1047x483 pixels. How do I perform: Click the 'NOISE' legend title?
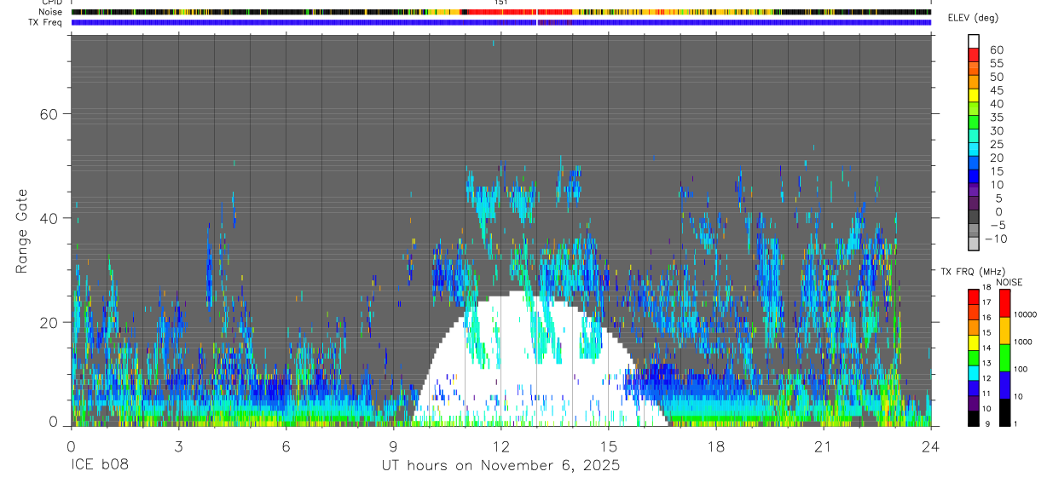[1009, 282]
